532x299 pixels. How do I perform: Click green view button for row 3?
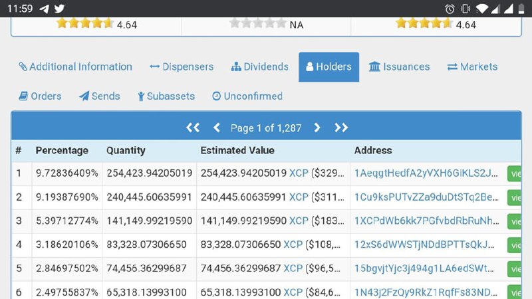pyautogui.click(x=514, y=221)
